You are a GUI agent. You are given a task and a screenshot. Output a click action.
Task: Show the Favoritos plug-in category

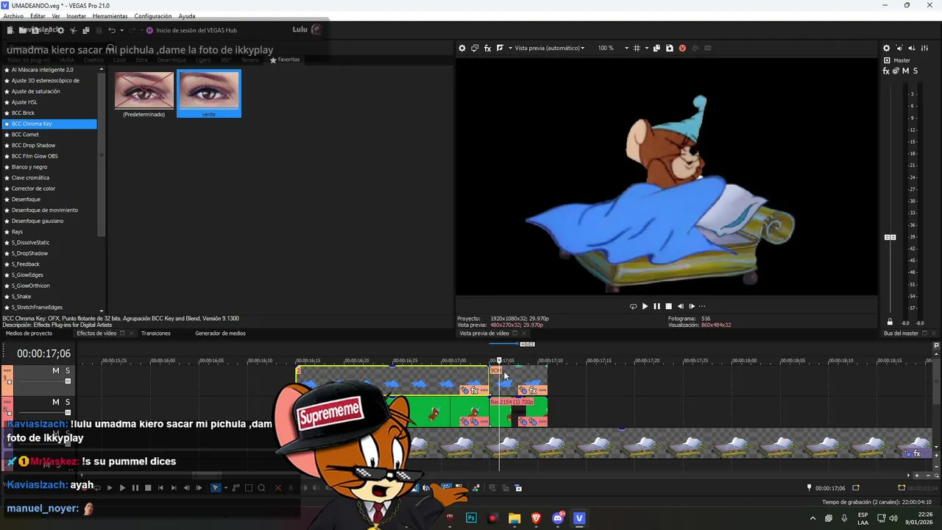point(285,60)
